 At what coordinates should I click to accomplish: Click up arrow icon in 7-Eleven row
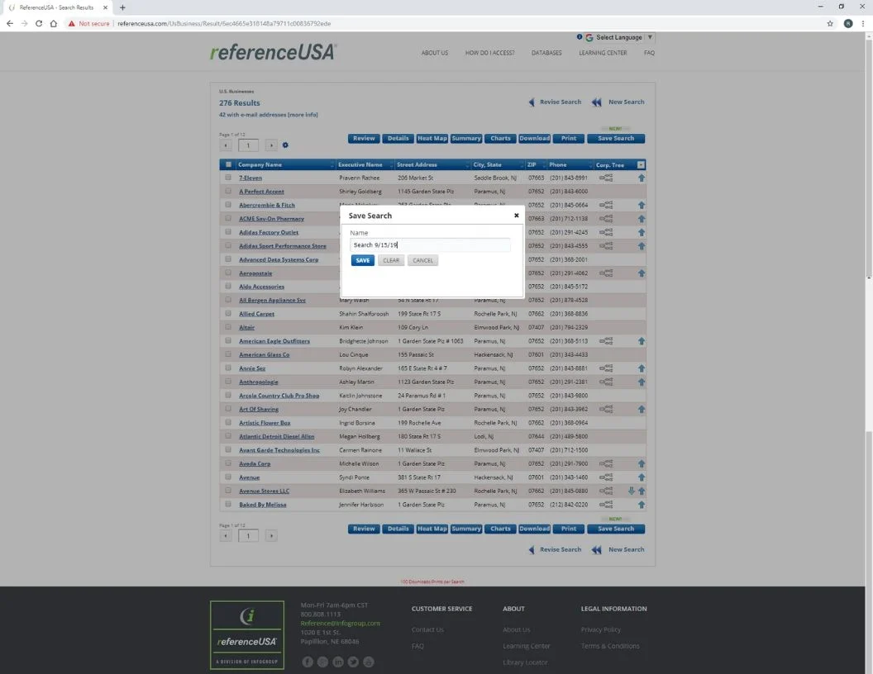[642, 178]
